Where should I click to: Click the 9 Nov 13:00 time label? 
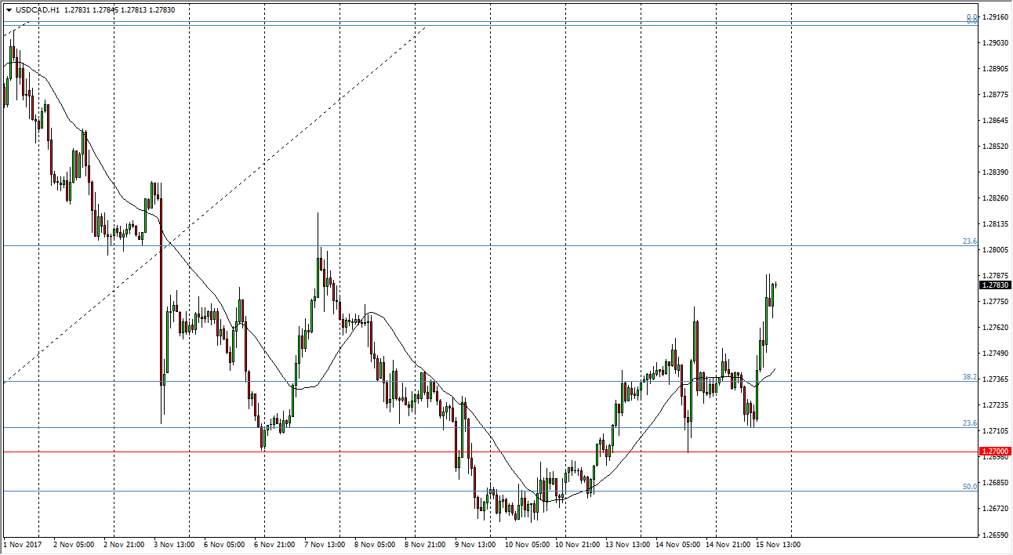[x=474, y=544]
